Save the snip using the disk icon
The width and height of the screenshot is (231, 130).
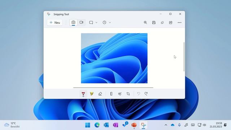tap(154, 22)
